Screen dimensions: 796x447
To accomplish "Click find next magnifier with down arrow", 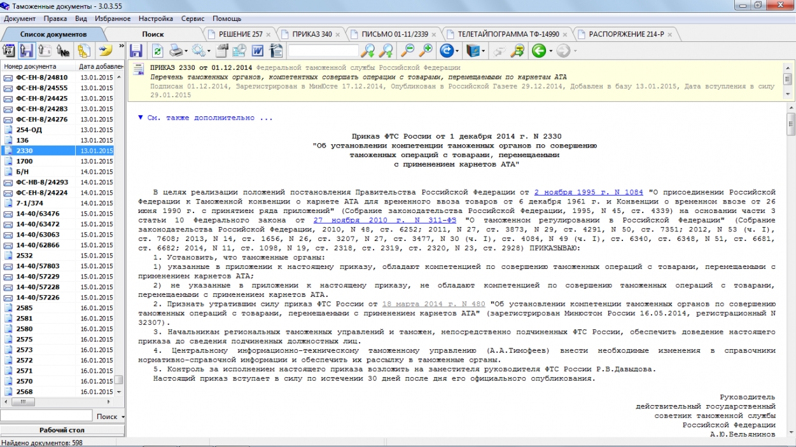I will [x=368, y=51].
